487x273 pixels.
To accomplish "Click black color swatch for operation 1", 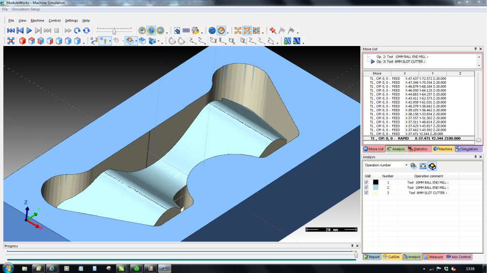I will (x=376, y=182).
